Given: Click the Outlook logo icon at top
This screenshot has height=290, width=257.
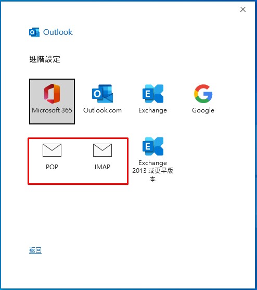Looking at the screenshot, I should [34, 32].
